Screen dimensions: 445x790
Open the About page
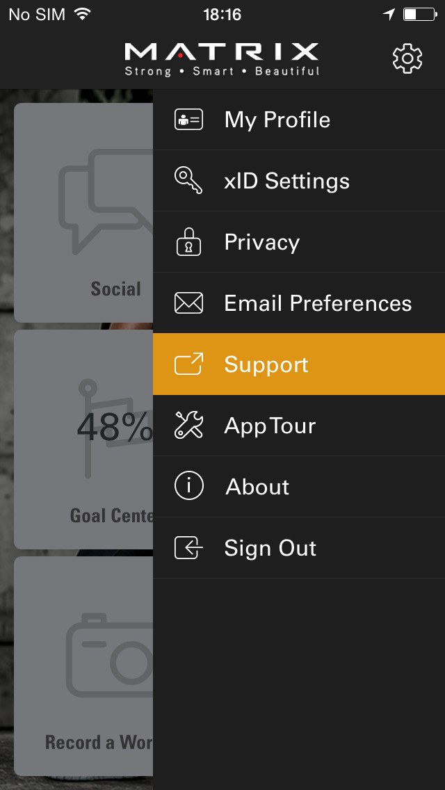(x=299, y=487)
